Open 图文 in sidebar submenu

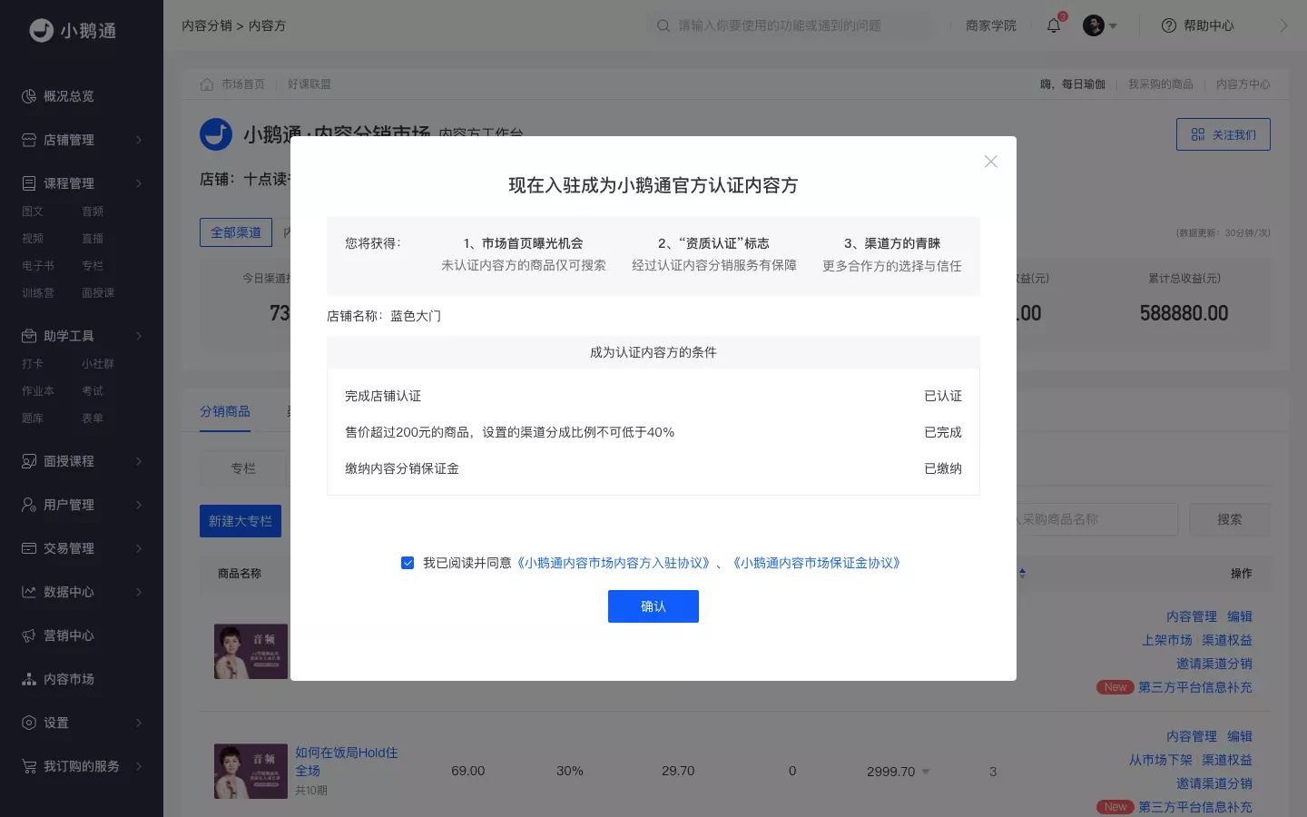pos(33,212)
